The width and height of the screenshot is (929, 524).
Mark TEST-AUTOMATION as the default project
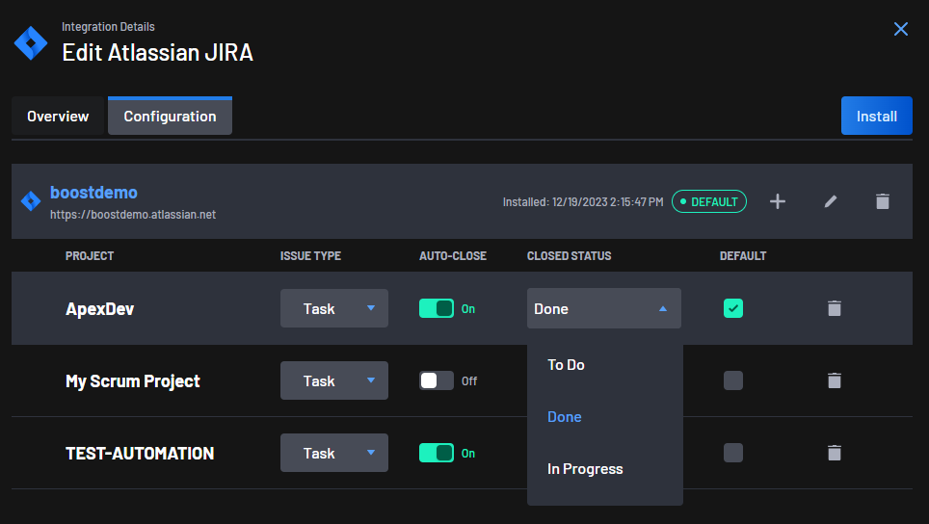click(733, 453)
